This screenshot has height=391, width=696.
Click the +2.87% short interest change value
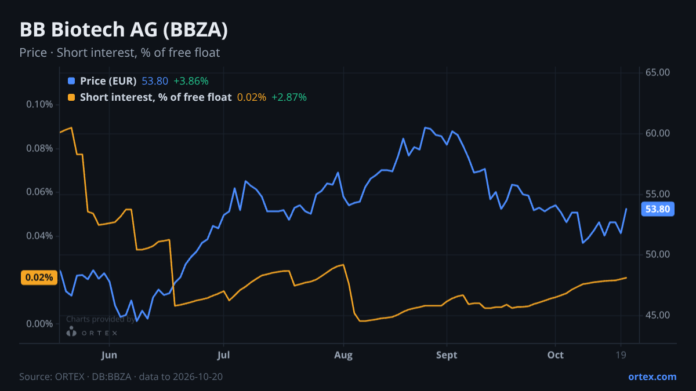(x=289, y=97)
